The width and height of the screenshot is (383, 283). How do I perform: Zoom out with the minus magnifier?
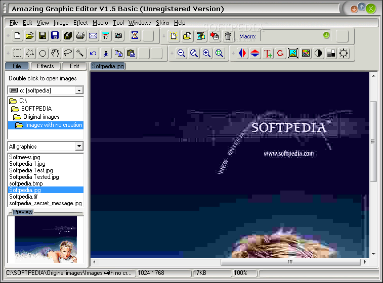[x=181, y=53]
